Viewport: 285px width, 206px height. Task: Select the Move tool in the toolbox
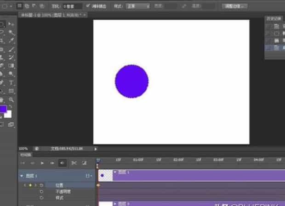(11, 24)
